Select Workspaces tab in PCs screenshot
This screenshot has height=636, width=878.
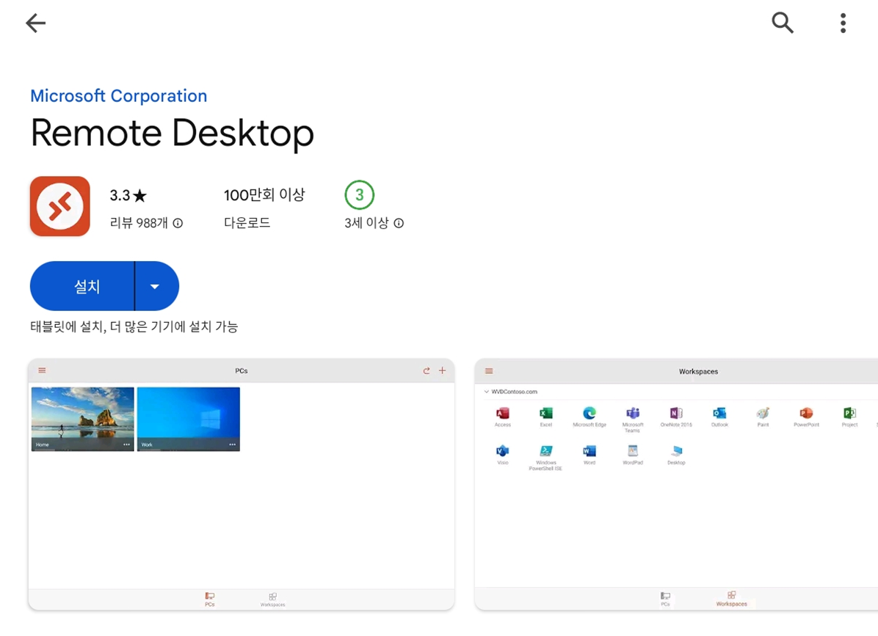point(272,599)
